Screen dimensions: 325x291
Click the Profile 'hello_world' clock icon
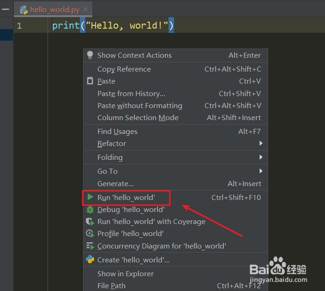tap(90, 234)
